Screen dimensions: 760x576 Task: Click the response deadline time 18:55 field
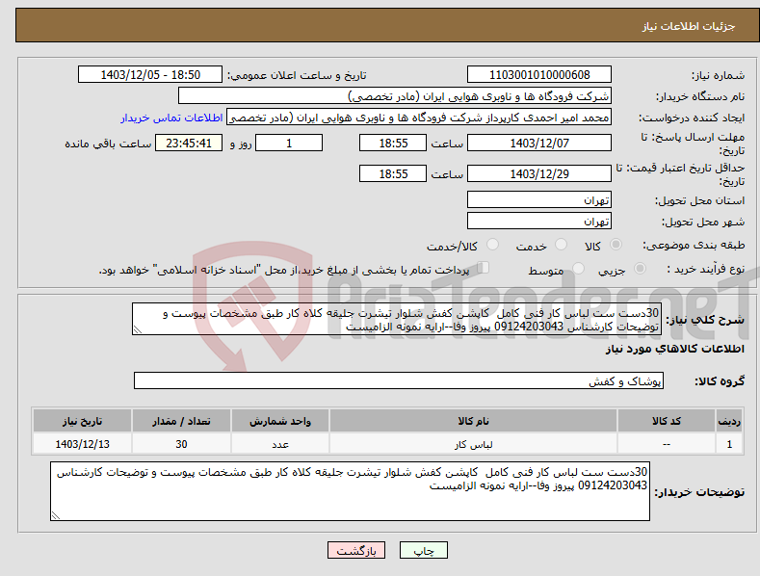pos(393,143)
